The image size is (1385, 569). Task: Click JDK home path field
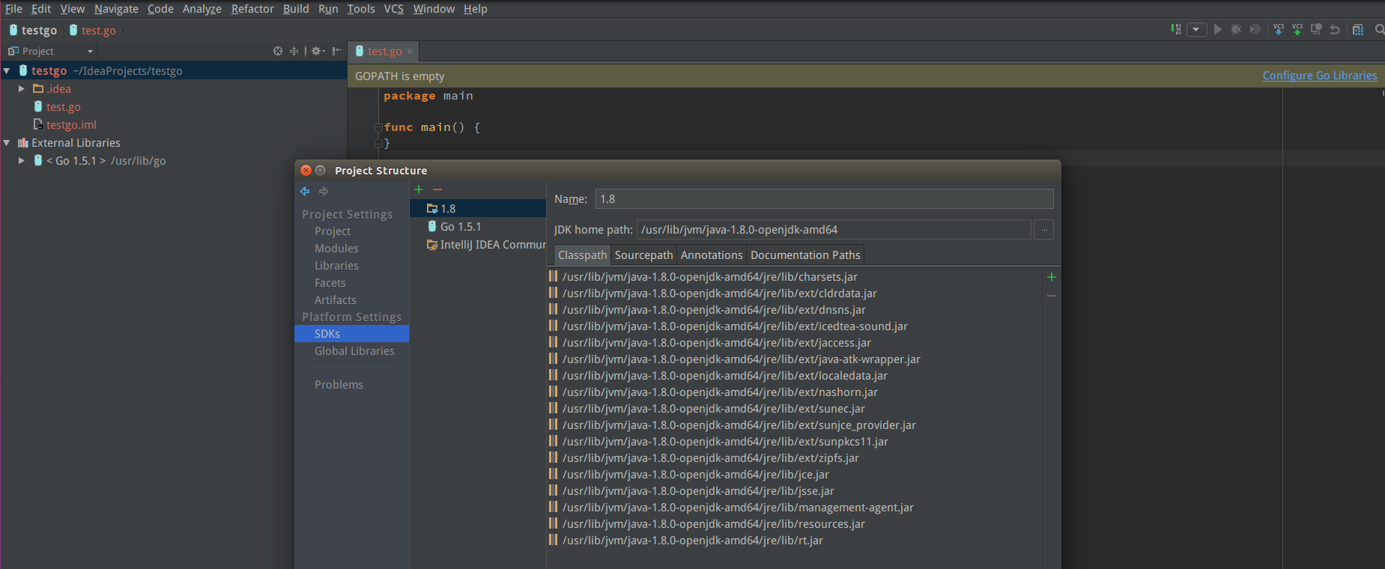(834, 229)
